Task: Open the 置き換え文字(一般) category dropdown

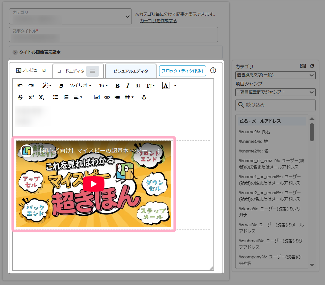Action: [275, 75]
